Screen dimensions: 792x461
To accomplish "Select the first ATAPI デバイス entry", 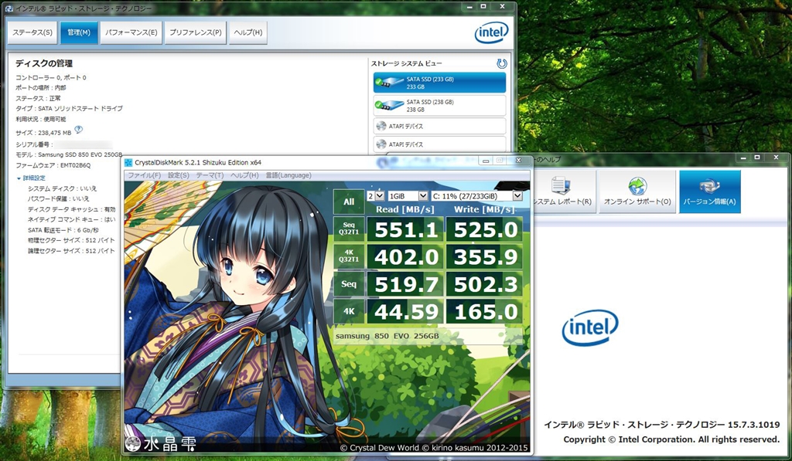I will (x=439, y=126).
